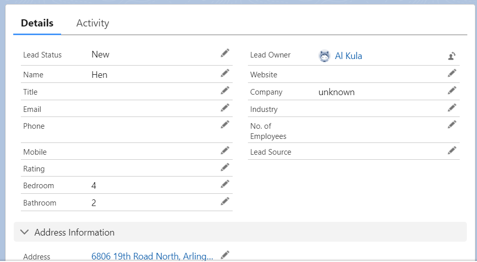Edit the No. of Employees field
Screen dimensions: 477x262
pos(452,125)
